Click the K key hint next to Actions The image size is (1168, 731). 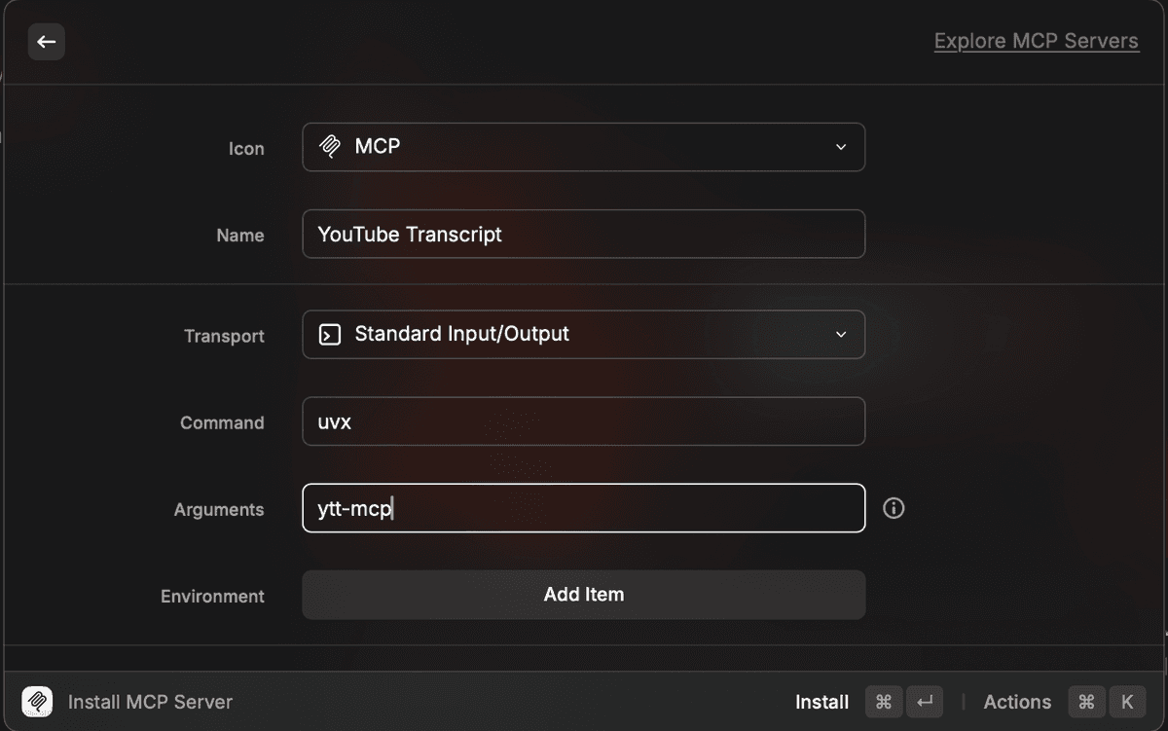point(1127,702)
